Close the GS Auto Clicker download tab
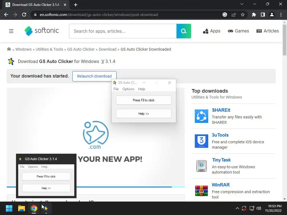 (x=65, y=5)
